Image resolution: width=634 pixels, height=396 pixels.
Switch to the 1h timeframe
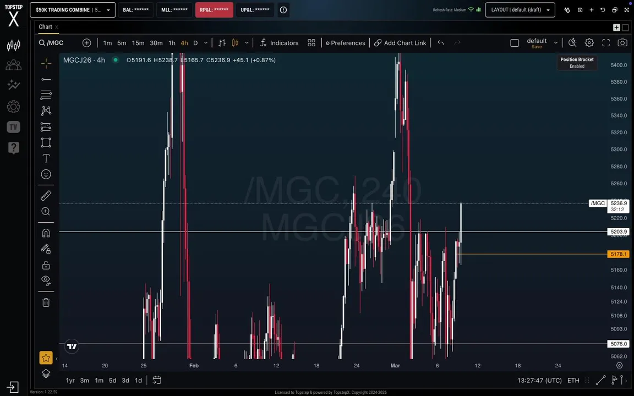click(x=172, y=43)
